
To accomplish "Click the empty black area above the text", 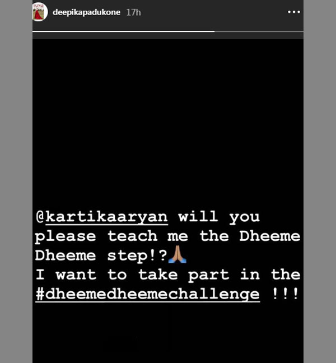I will point(168,123).
